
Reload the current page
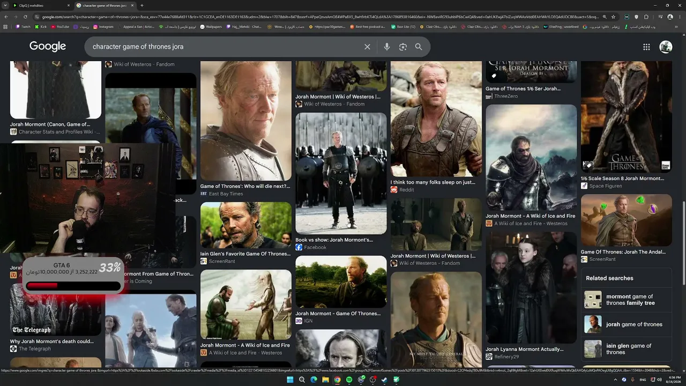[26, 17]
